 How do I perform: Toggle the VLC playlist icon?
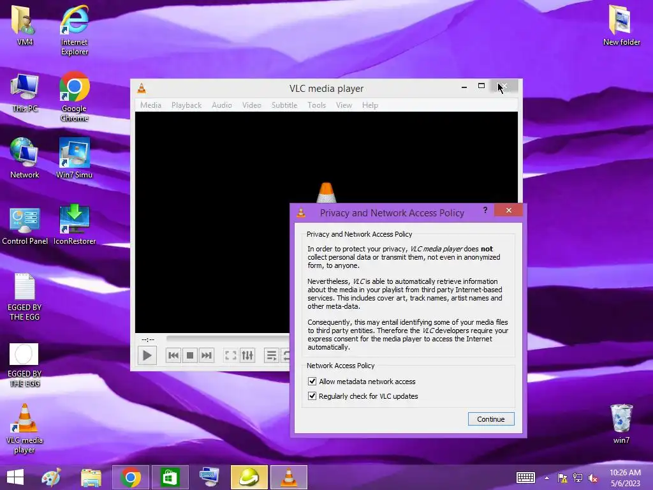point(271,355)
